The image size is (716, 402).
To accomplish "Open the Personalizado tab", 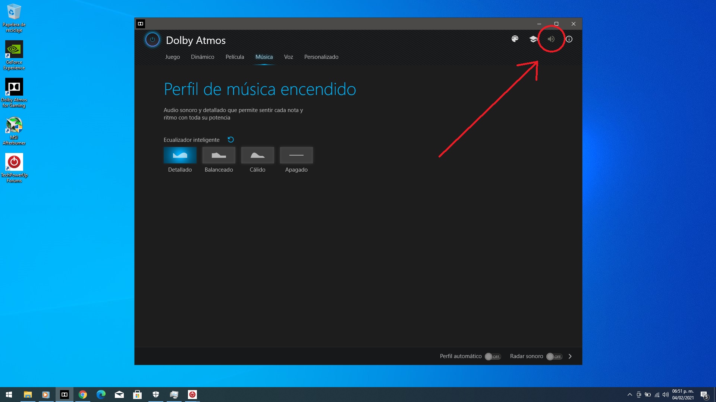I will [x=321, y=57].
